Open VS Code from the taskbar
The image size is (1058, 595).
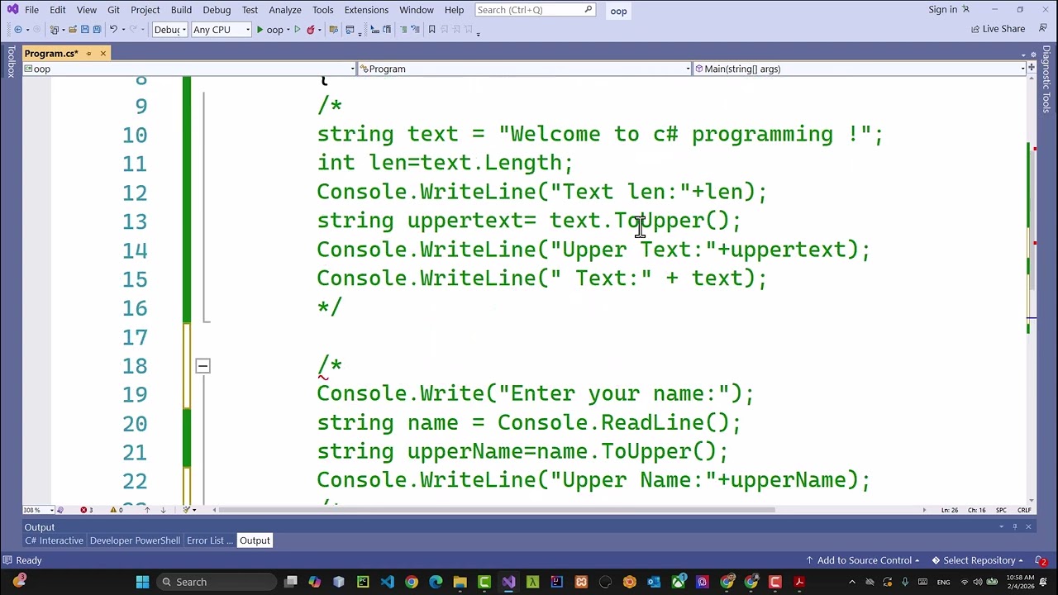[388, 582]
